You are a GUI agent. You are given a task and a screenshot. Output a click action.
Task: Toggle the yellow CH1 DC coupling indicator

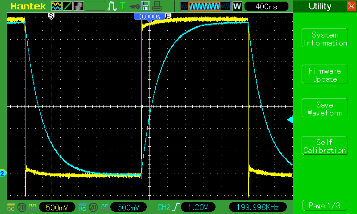pos(11,207)
